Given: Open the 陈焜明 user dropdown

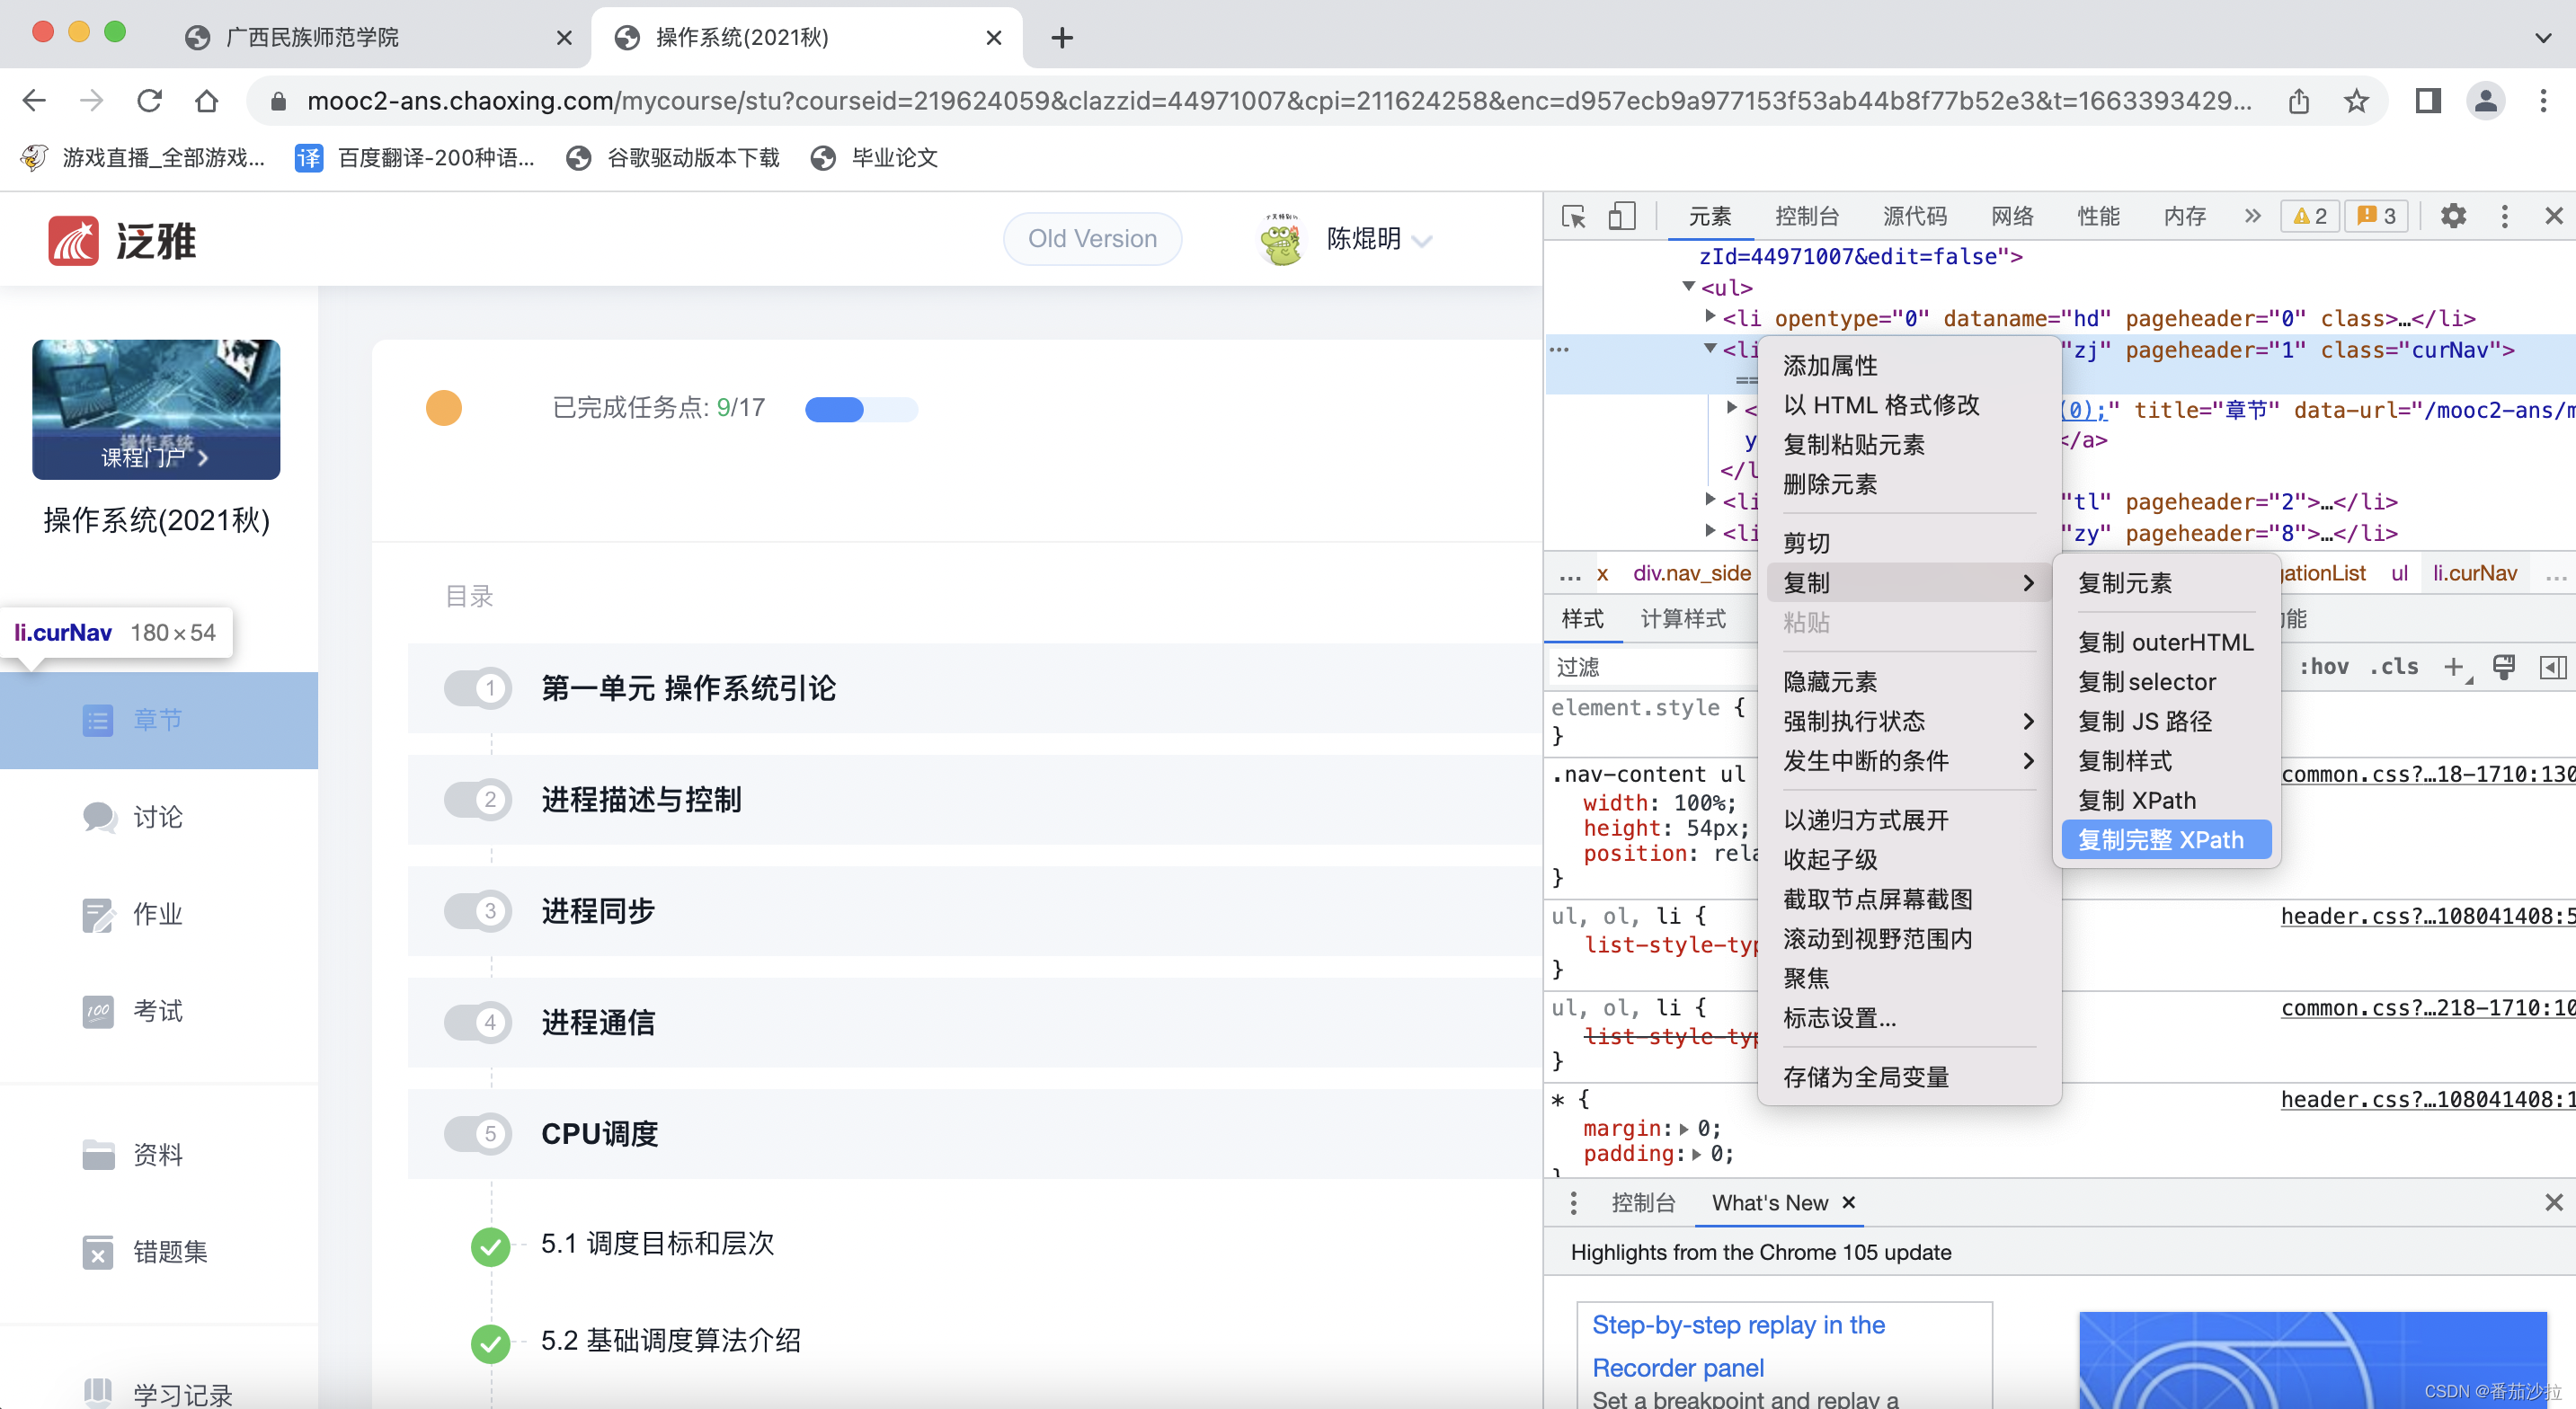Looking at the screenshot, I should (1380, 239).
